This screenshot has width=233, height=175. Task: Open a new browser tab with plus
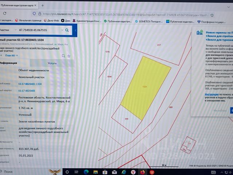tap(43, 5)
